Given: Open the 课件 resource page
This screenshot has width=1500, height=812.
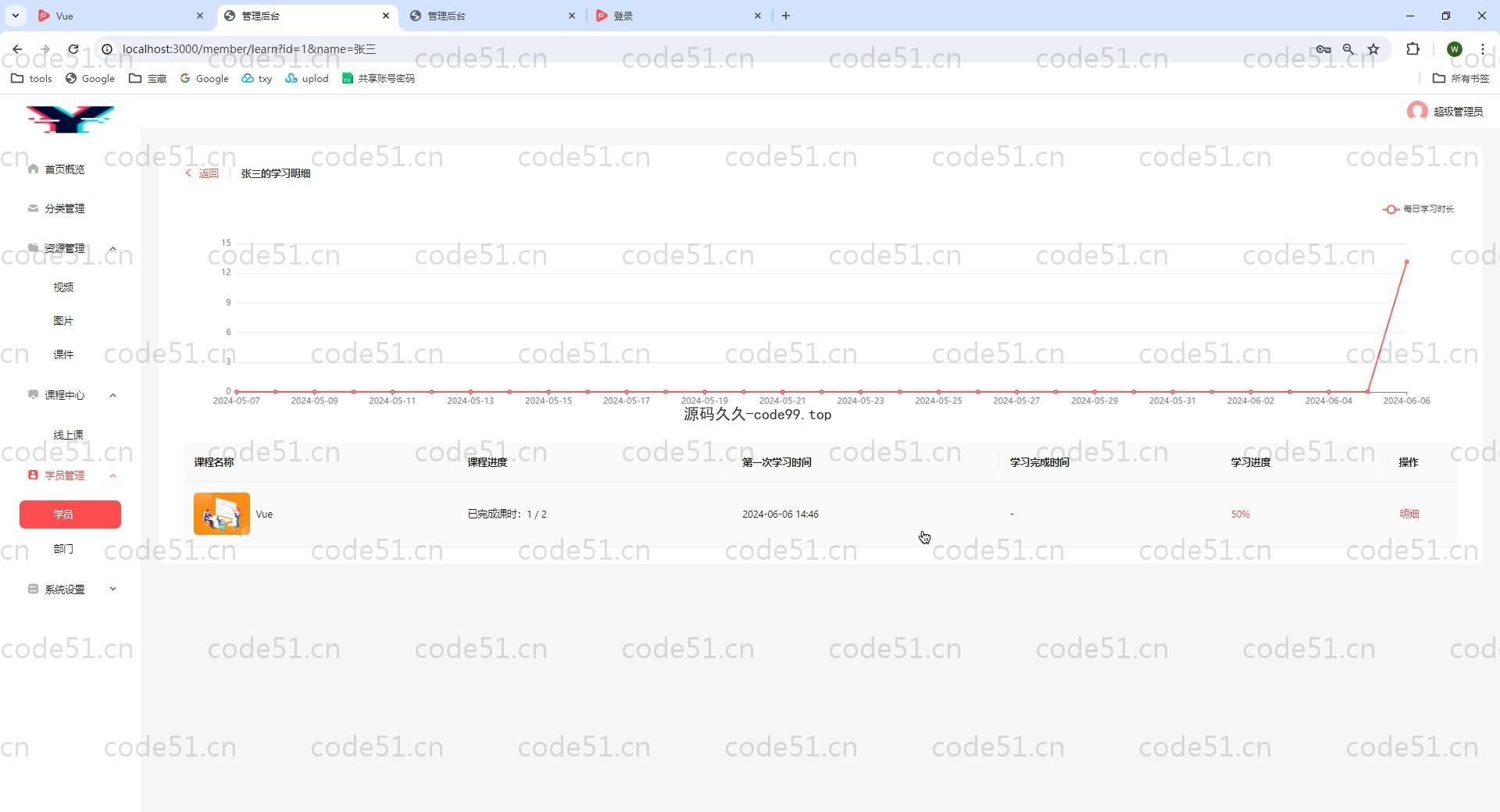Looking at the screenshot, I should click(63, 354).
